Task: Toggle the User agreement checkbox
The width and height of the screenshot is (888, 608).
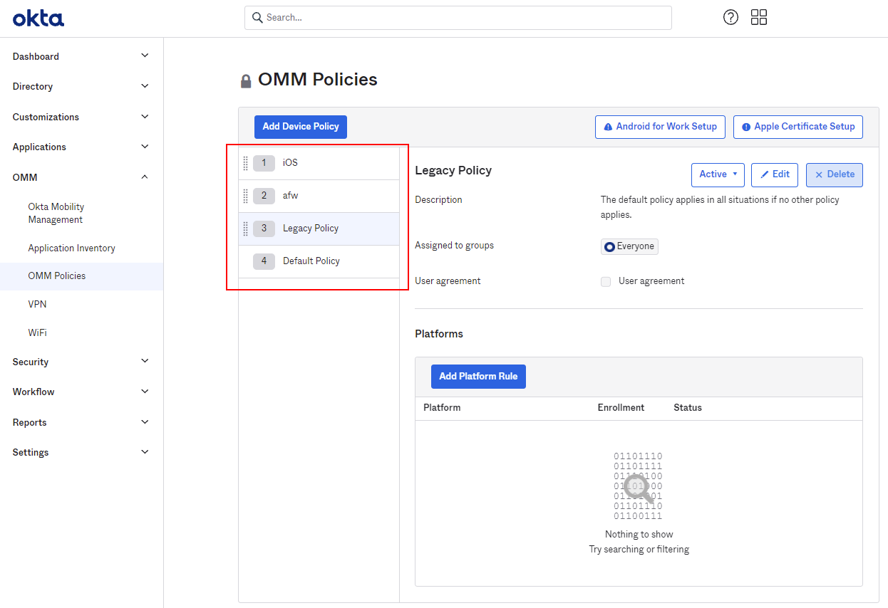Action: [x=606, y=281]
